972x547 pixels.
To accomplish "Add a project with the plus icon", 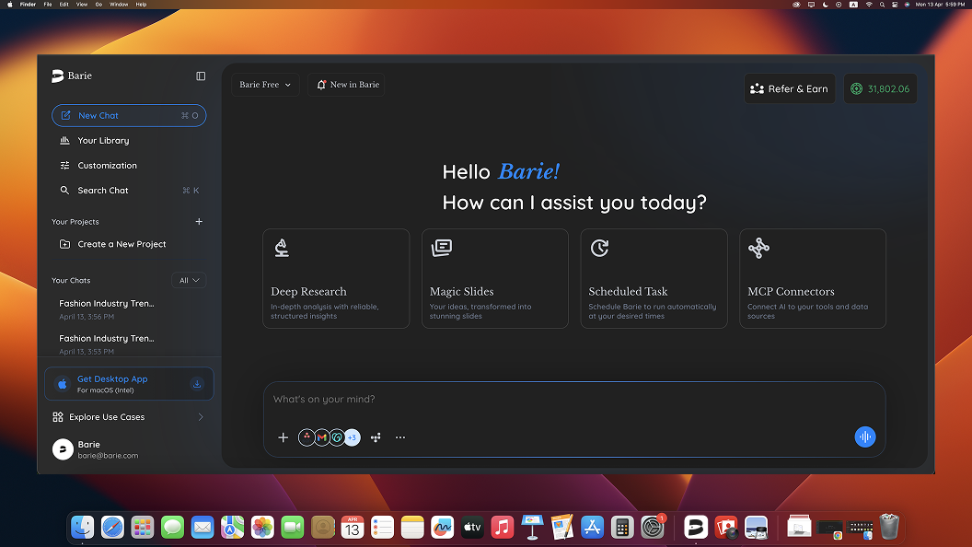I will coord(199,222).
